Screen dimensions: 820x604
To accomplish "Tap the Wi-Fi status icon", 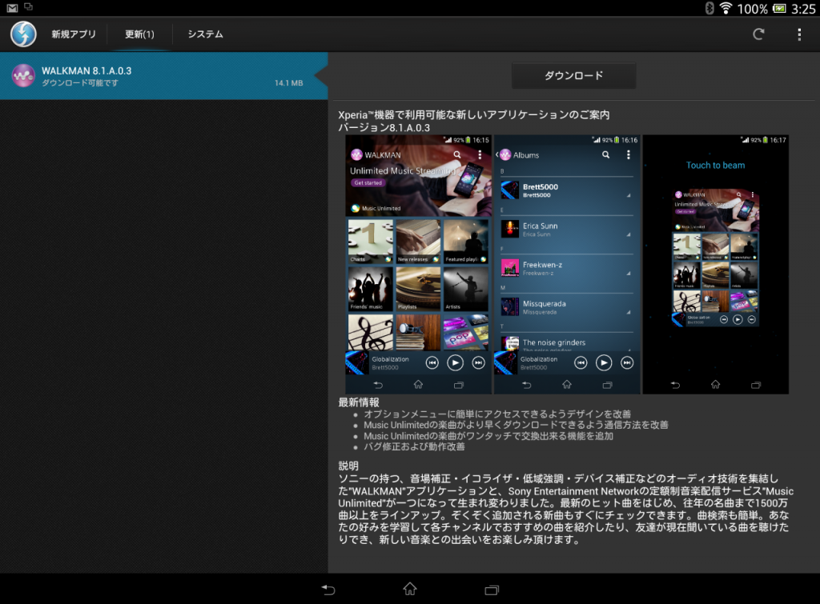I will tap(726, 8).
